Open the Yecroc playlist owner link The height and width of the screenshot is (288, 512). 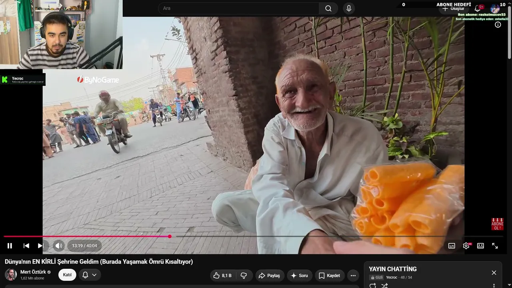tap(392, 278)
